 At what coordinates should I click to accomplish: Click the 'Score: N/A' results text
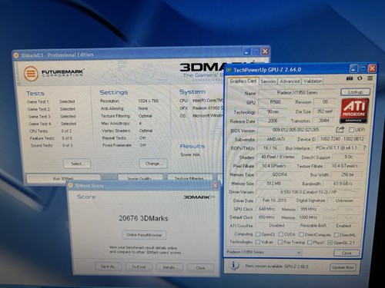coord(190,154)
